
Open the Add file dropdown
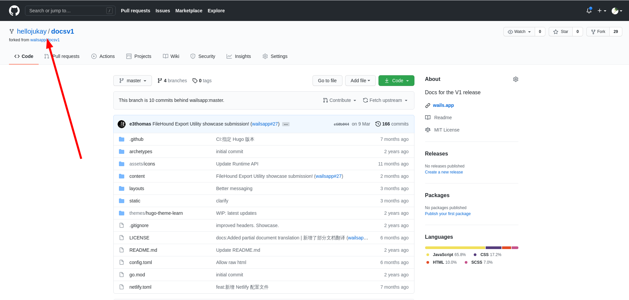pos(360,81)
